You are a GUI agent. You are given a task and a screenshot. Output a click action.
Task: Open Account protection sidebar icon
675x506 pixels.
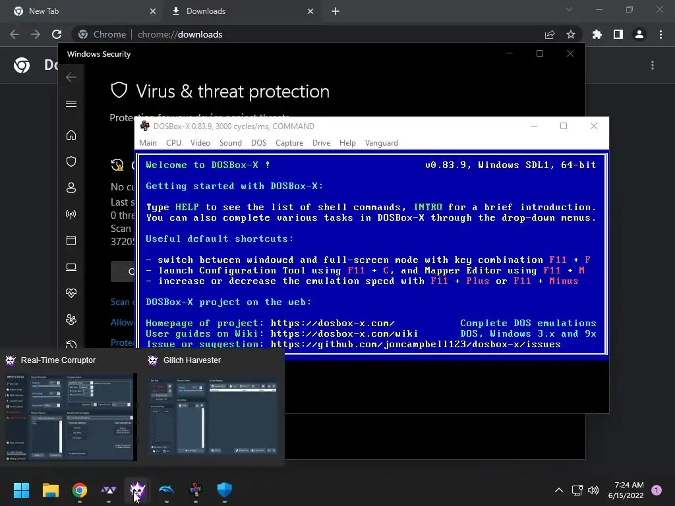pyautogui.click(x=71, y=188)
